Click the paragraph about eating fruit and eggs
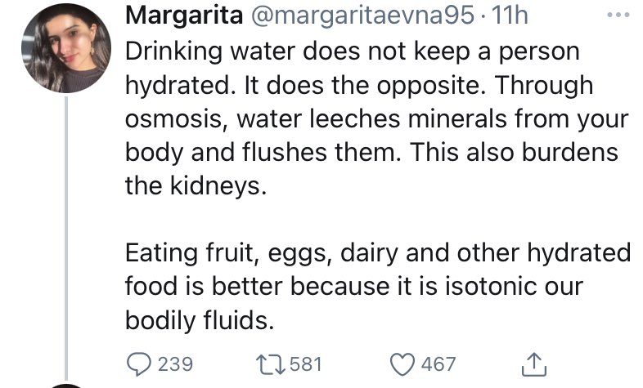This screenshot has height=388, width=643. click(x=376, y=286)
